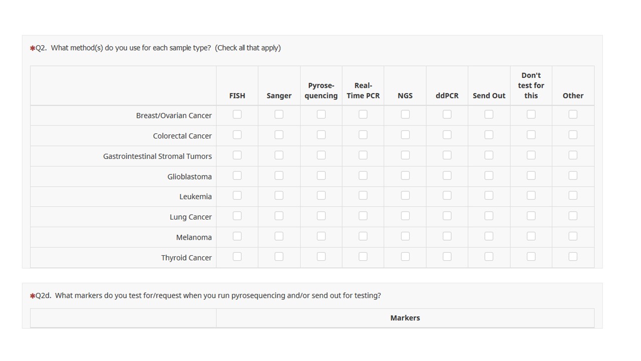Check Other for Thyroid Cancer
This screenshot has height=361, width=641.
(x=573, y=257)
